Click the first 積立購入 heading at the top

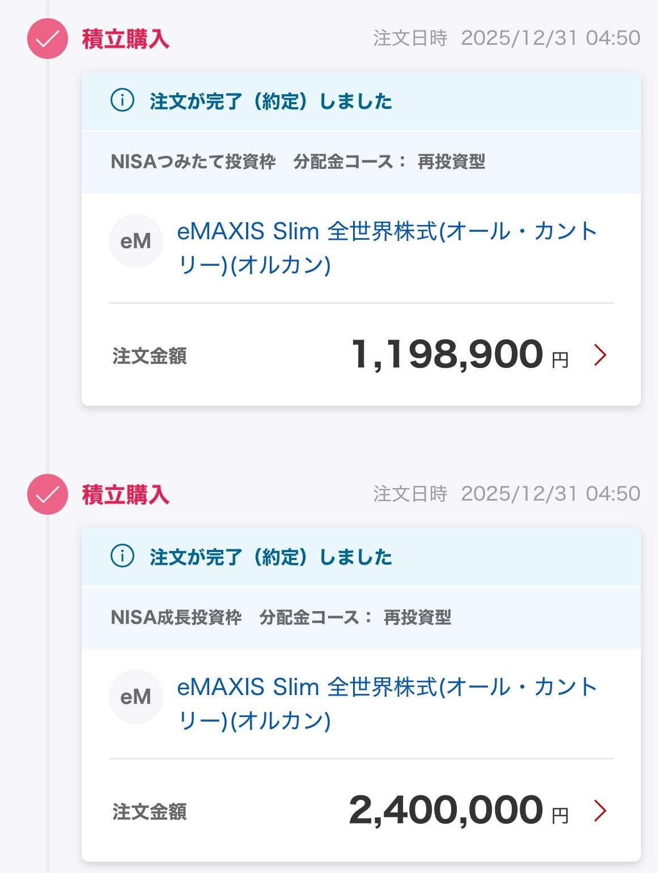(125, 39)
